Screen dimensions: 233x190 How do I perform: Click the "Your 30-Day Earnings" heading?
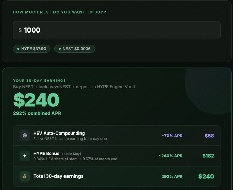pyautogui.click(x=39, y=80)
